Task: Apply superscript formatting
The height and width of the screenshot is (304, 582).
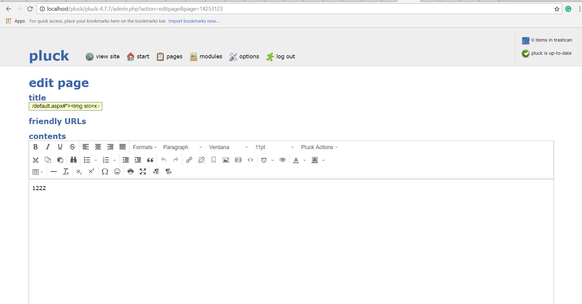Action: [91, 172]
